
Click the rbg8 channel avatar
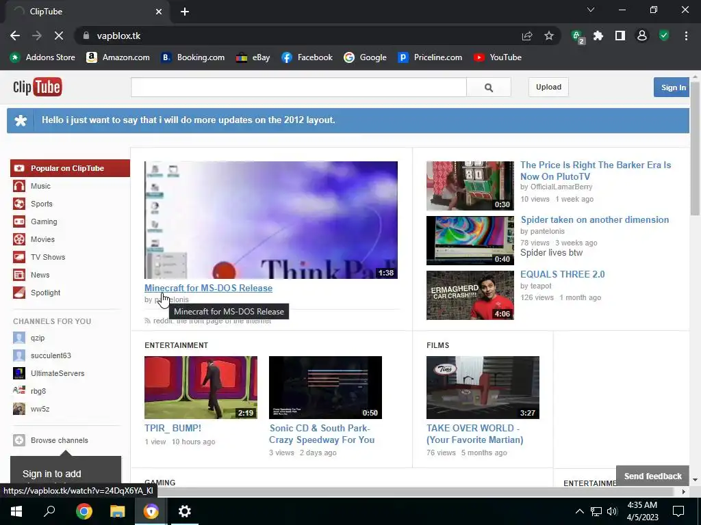click(19, 391)
